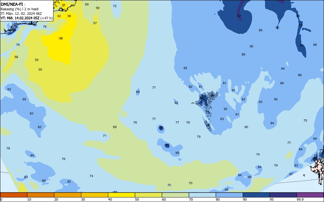Click the "30" legend tick label
324x202 pixels.
coord(83,199)
